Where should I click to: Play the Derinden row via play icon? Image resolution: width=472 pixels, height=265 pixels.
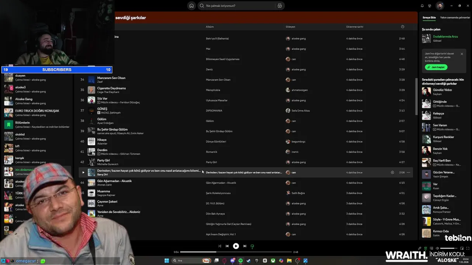click(x=83, y=172)
